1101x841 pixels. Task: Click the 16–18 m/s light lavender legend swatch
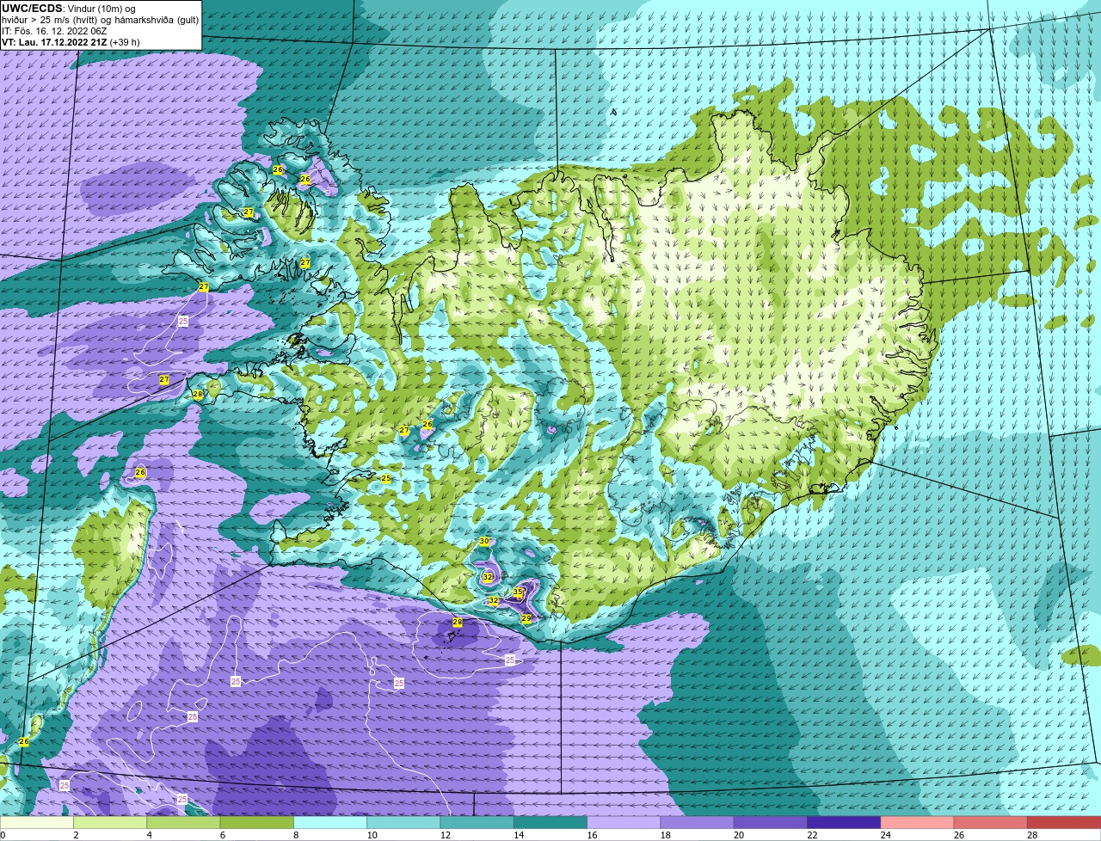pos(624,823)
